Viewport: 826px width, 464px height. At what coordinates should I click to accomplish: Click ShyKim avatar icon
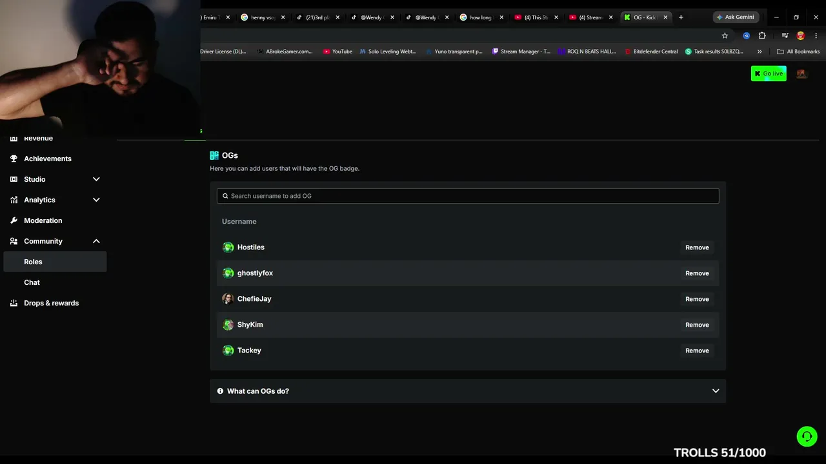tap(228, 325)
